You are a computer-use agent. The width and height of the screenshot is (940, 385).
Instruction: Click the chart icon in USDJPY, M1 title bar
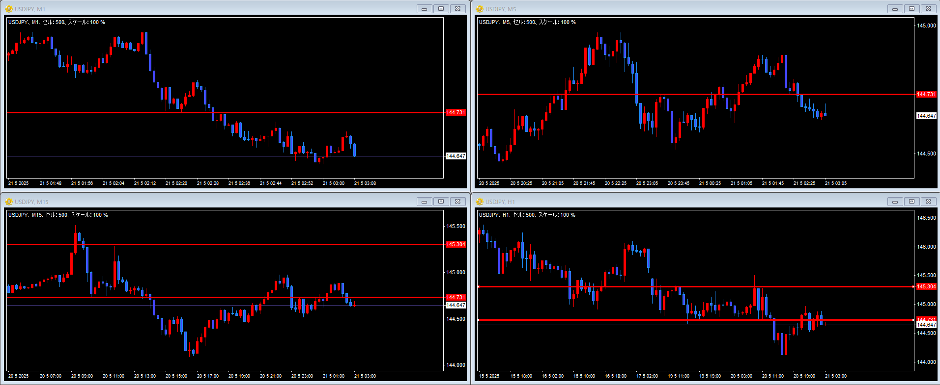coord(9,9)
